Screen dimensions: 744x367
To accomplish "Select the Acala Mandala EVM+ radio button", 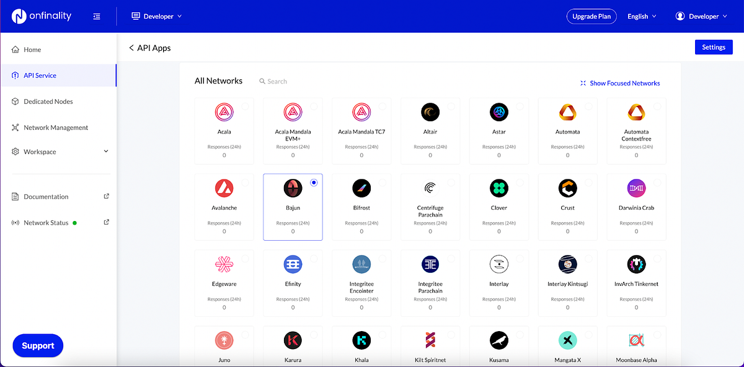I will pyautogui.click(x=314, y=106).
